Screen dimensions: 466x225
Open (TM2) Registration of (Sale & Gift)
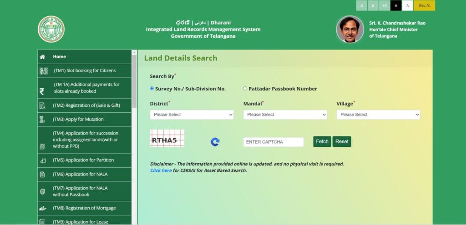tap(84, 105)
